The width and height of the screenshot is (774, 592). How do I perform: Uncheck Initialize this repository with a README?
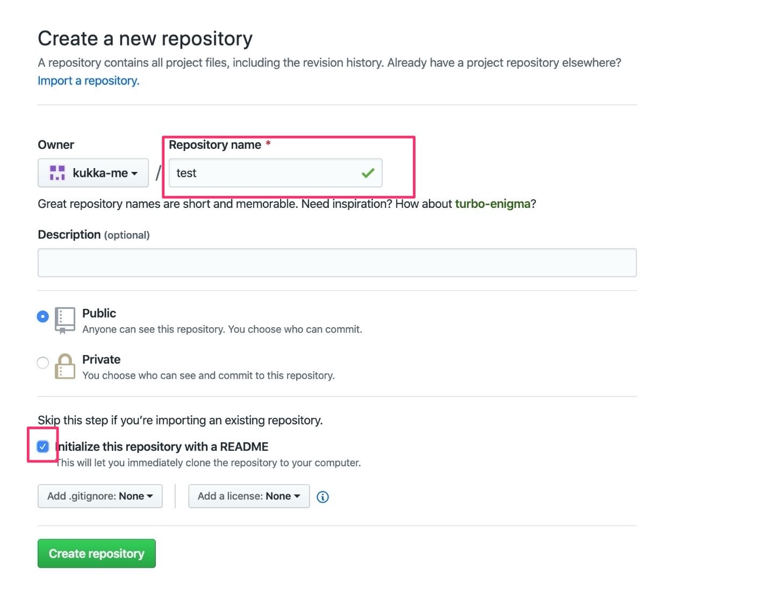click(43, 446)
